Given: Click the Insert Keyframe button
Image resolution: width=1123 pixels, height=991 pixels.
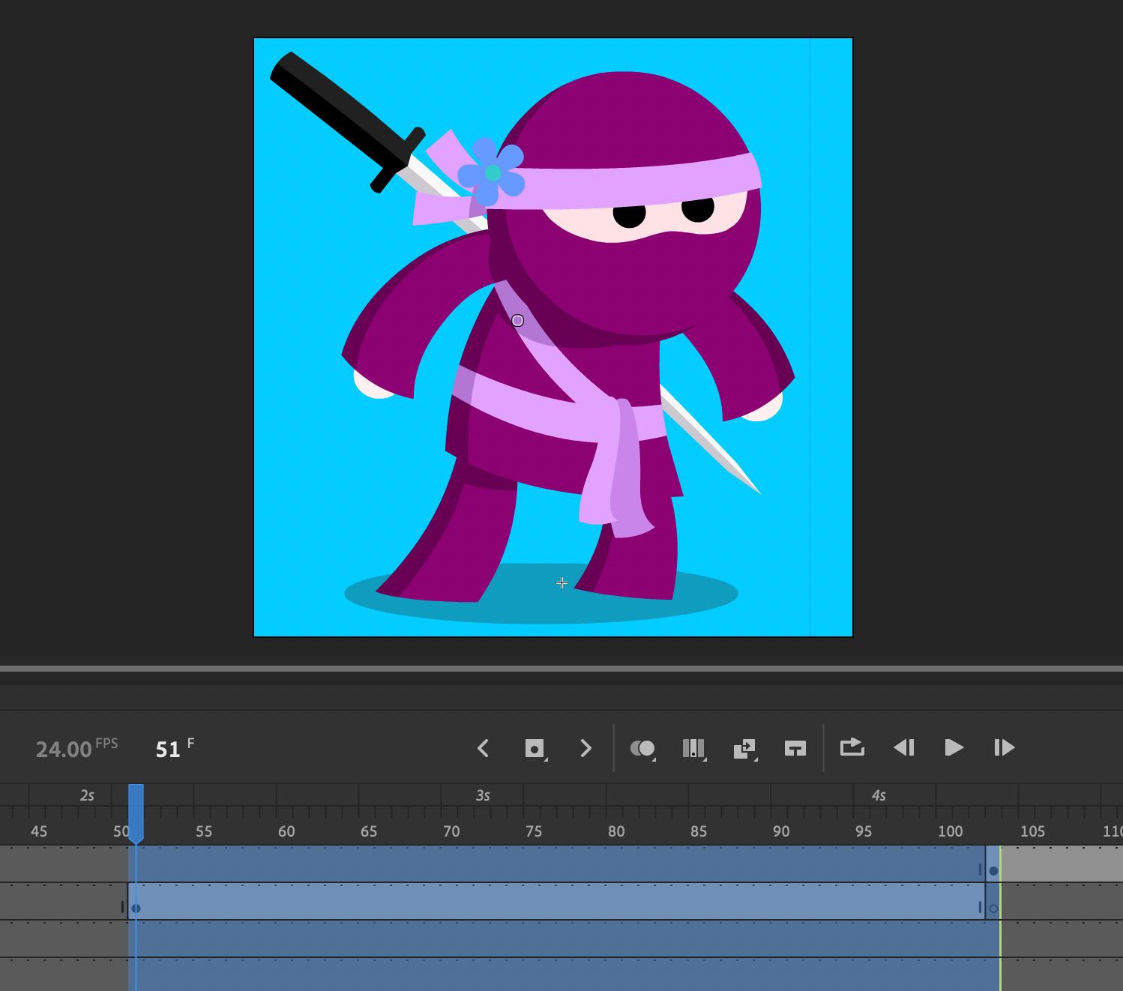Looking at the screenshot, I should [535, 748].
